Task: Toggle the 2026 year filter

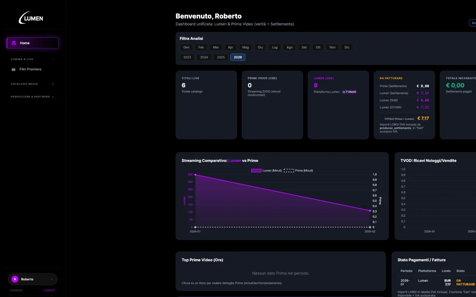Action: coord(238,57)
